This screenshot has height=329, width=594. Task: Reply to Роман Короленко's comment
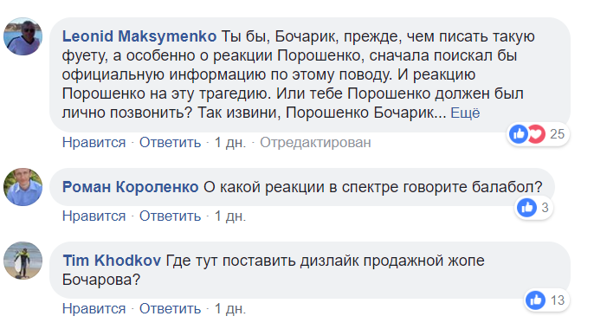(170, 216)
